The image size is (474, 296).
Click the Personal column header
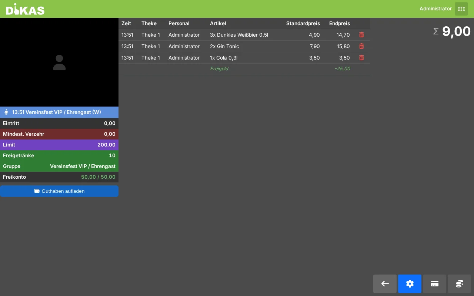click(179, 23)
